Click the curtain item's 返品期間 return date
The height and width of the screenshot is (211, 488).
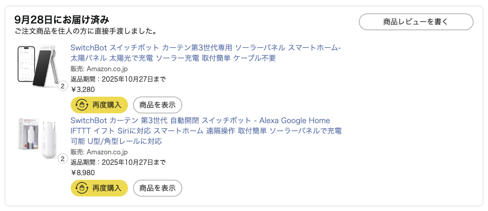[118, 162]
